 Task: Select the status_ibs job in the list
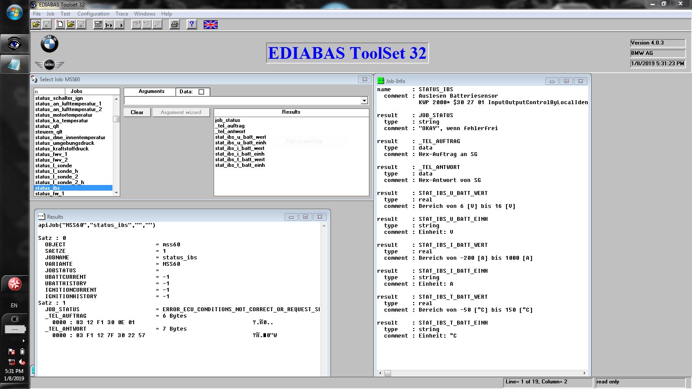click(73, 188)
